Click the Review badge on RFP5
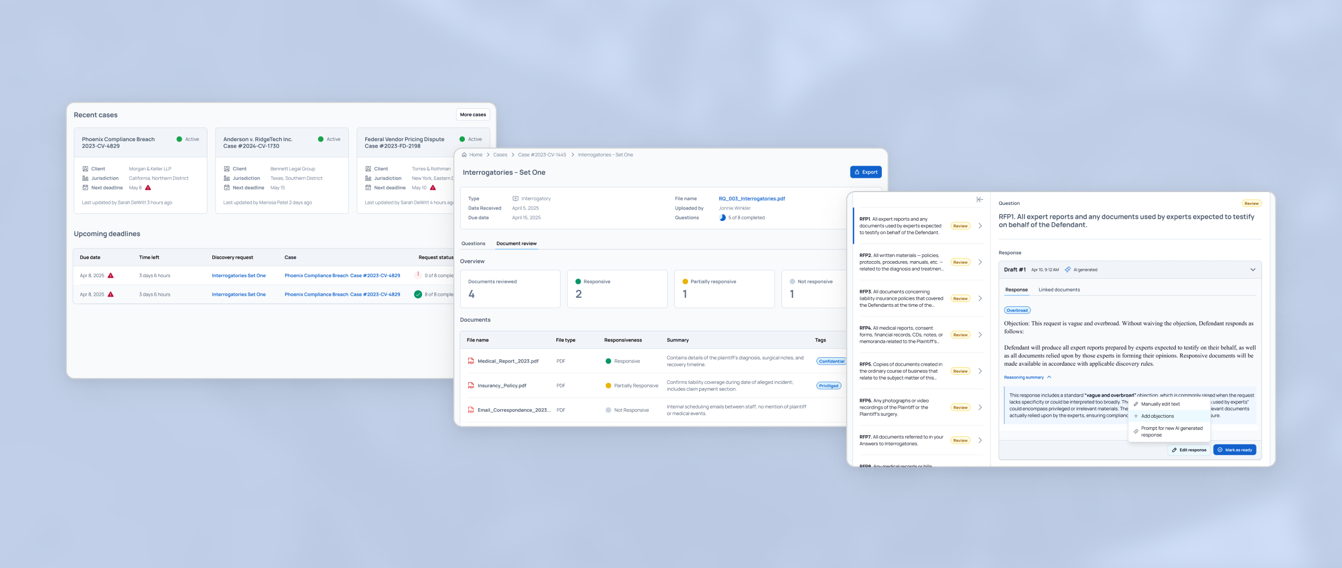The height and width of the screenshot is (568, 1342). 960,371
